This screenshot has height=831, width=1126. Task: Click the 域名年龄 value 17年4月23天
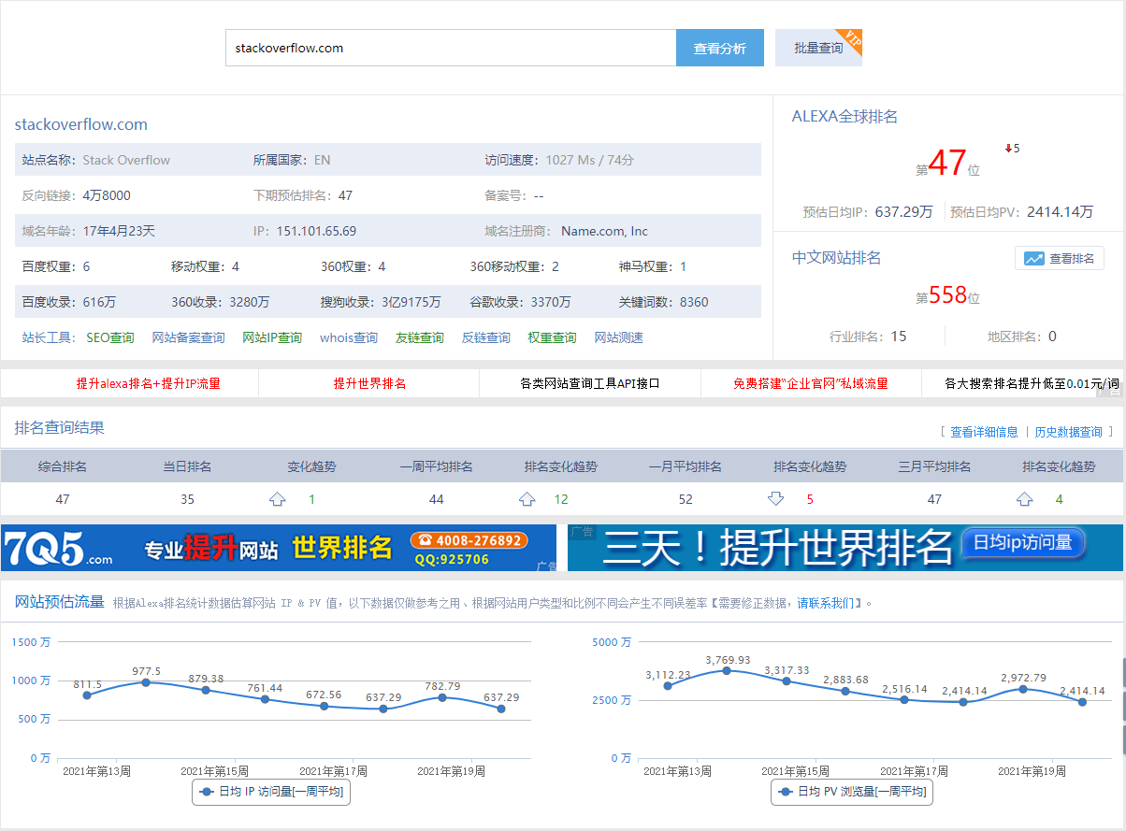pyautogui.click(x=119, y=231)
